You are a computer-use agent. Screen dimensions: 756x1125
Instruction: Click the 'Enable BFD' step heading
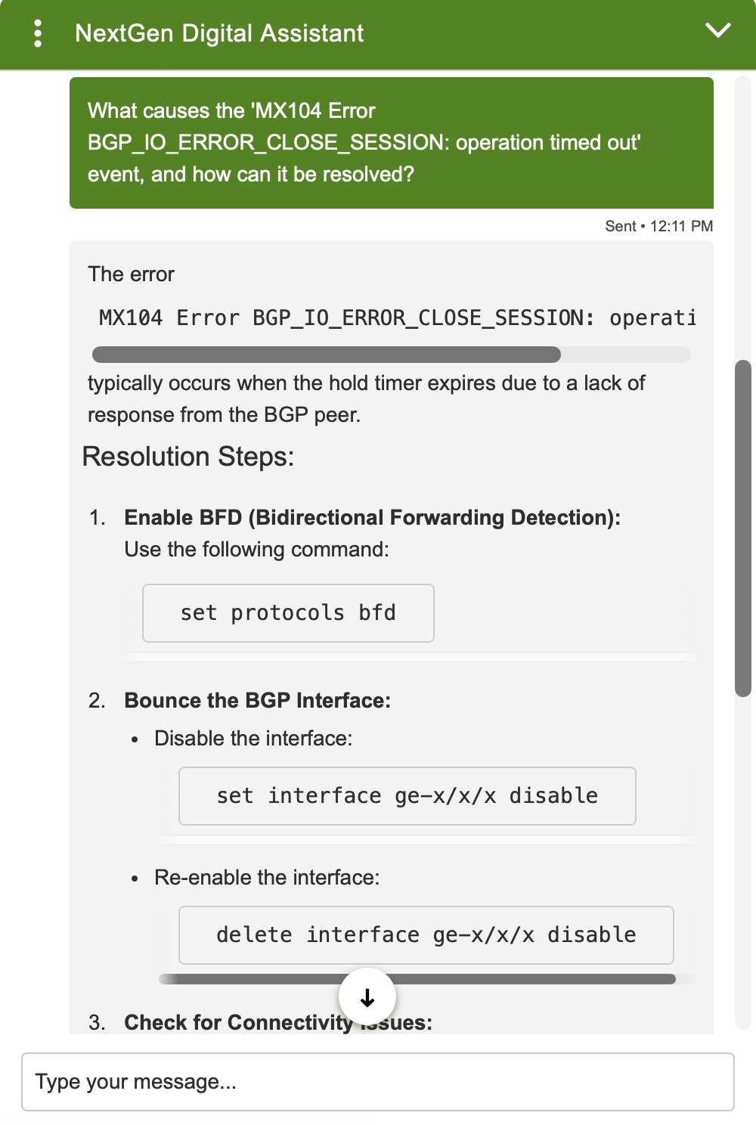click(x=373, y=517)
